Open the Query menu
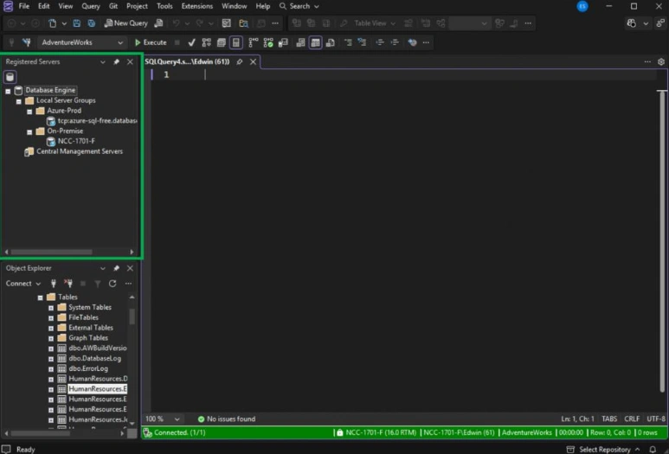This screenshot has height=454, width=669. pos(91,6)
